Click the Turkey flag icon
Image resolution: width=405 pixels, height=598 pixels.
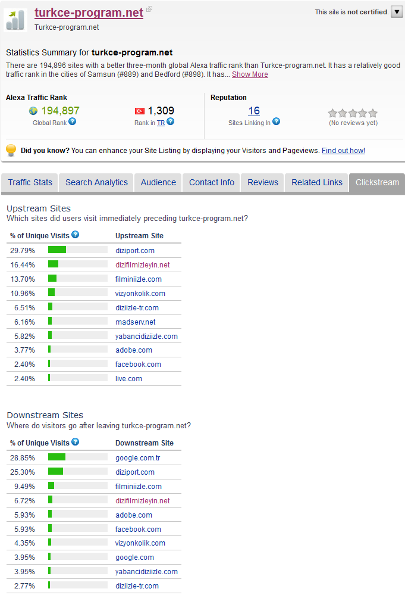click(140, 111)
